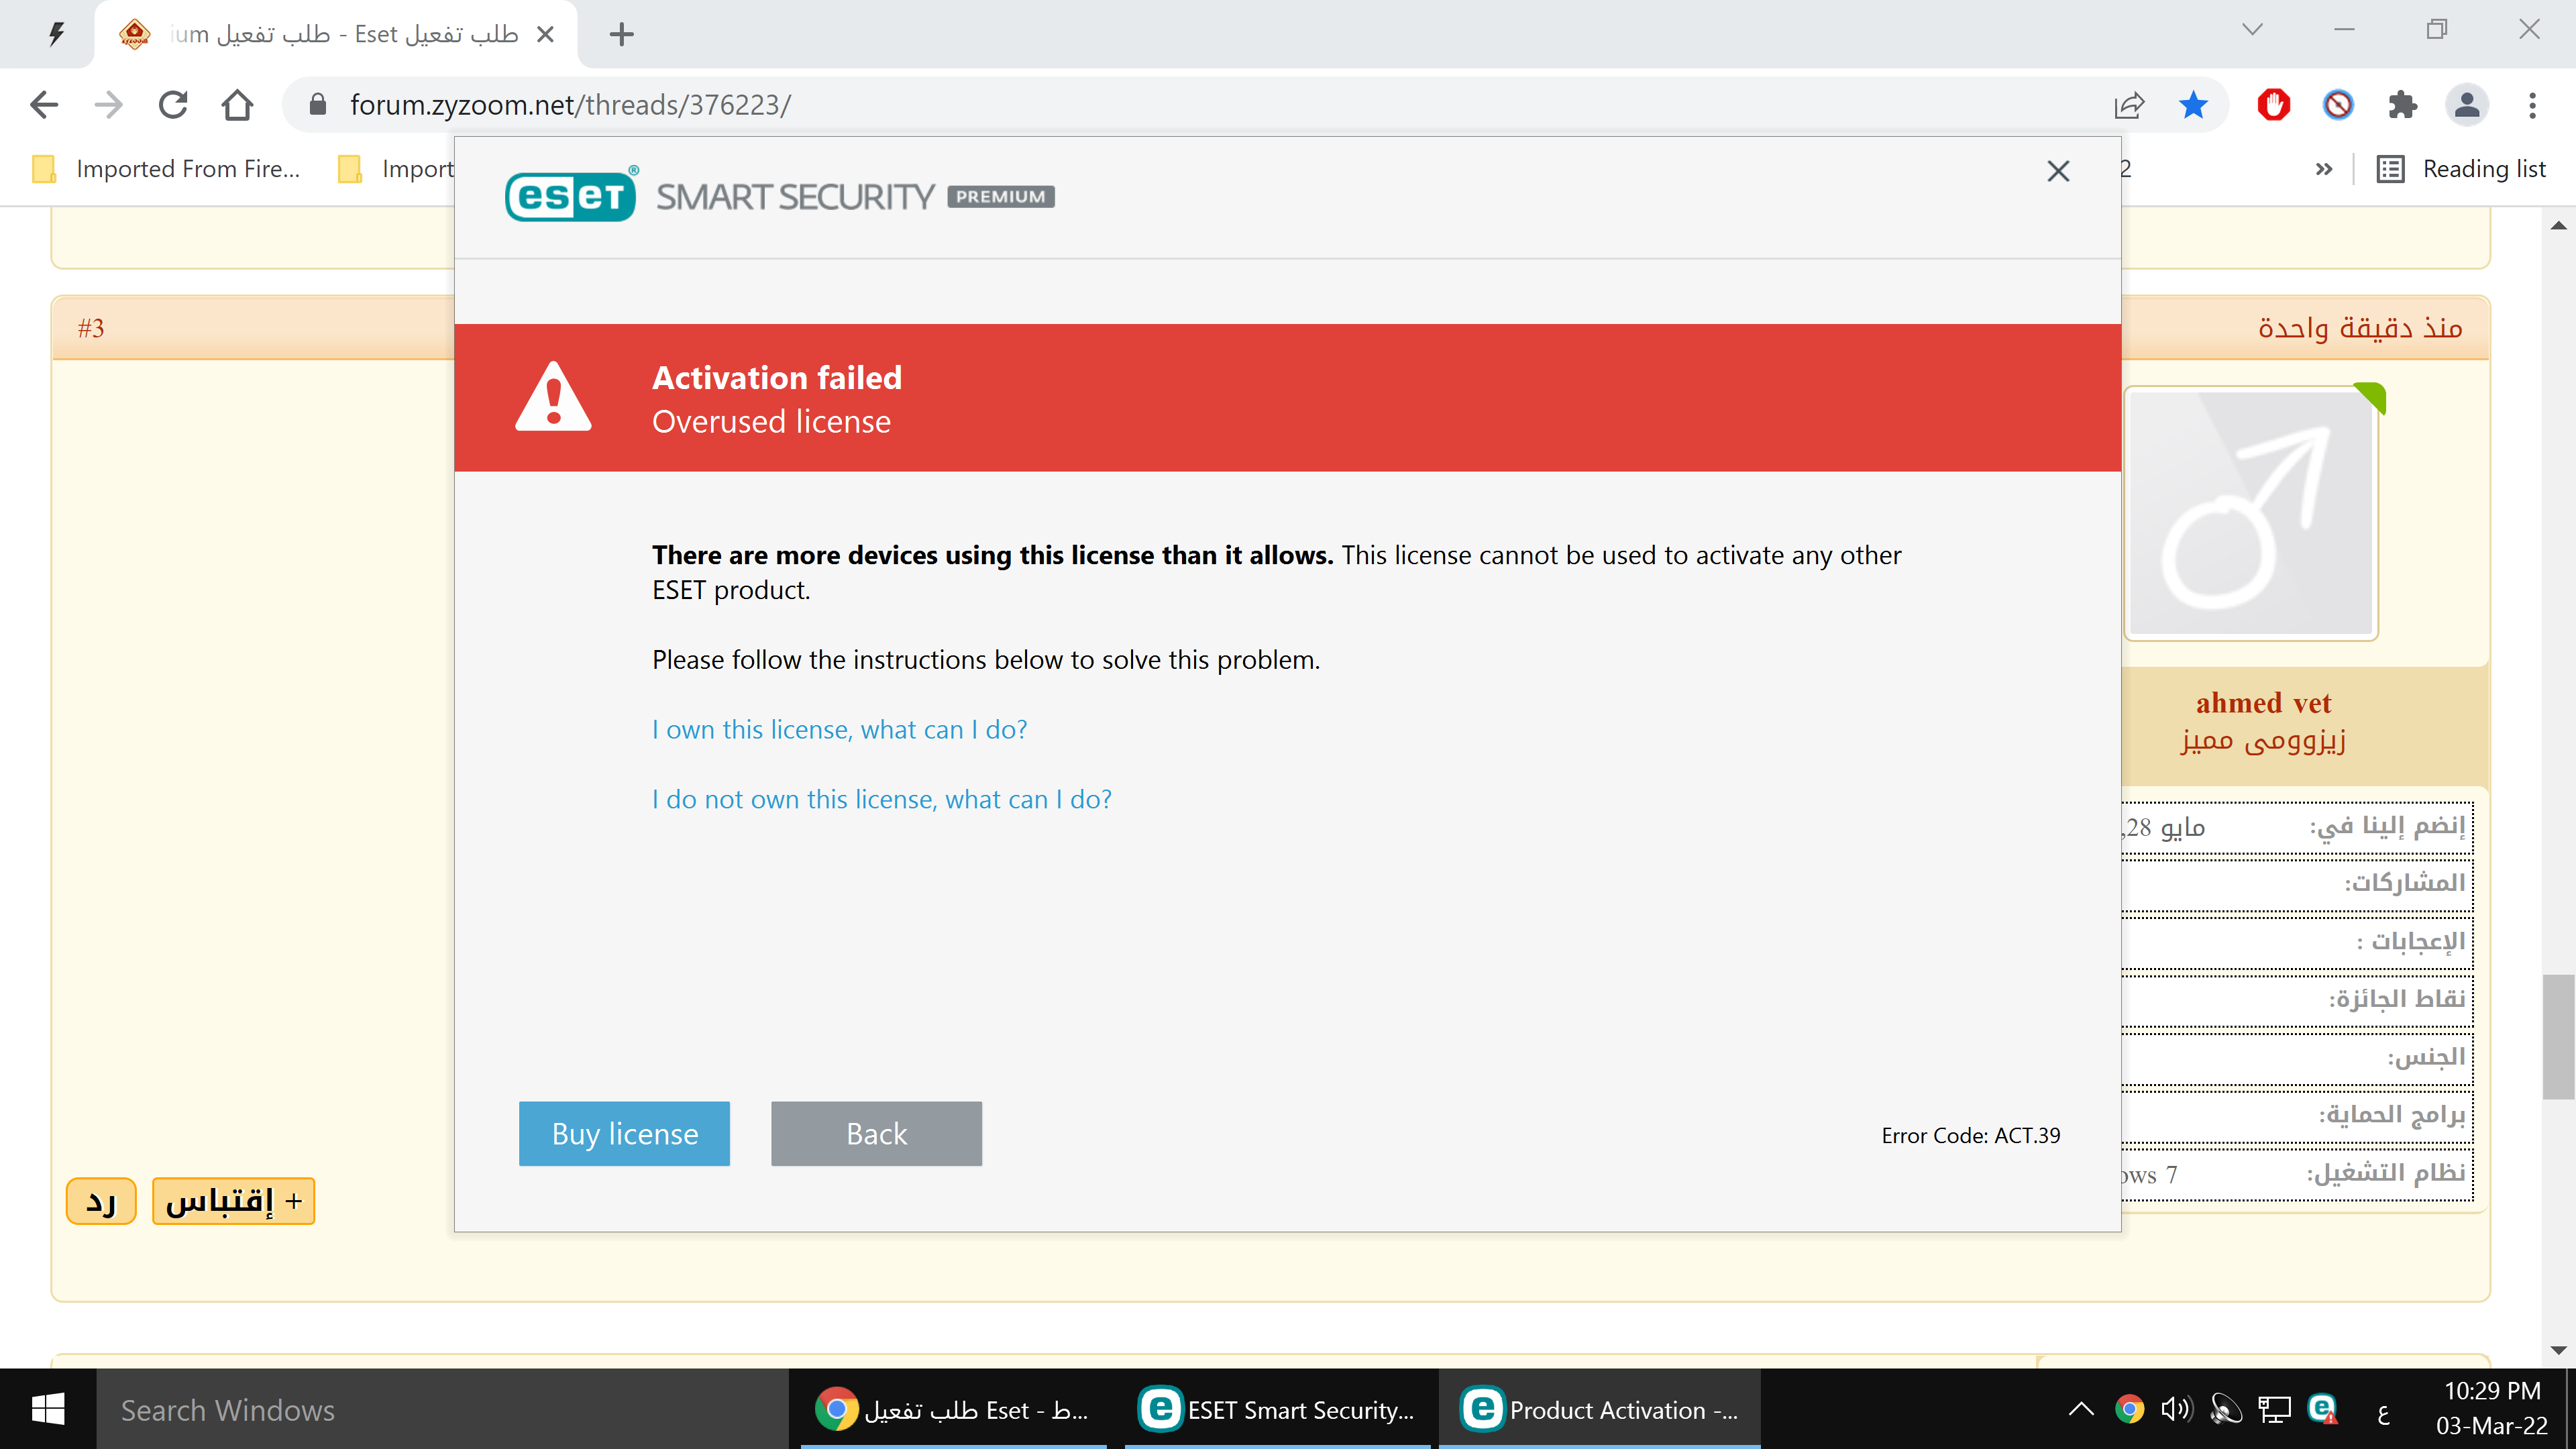Screen dimensions: 2576x1449
Task: Open the Chrome profile menu
Action: [2467, 105]
